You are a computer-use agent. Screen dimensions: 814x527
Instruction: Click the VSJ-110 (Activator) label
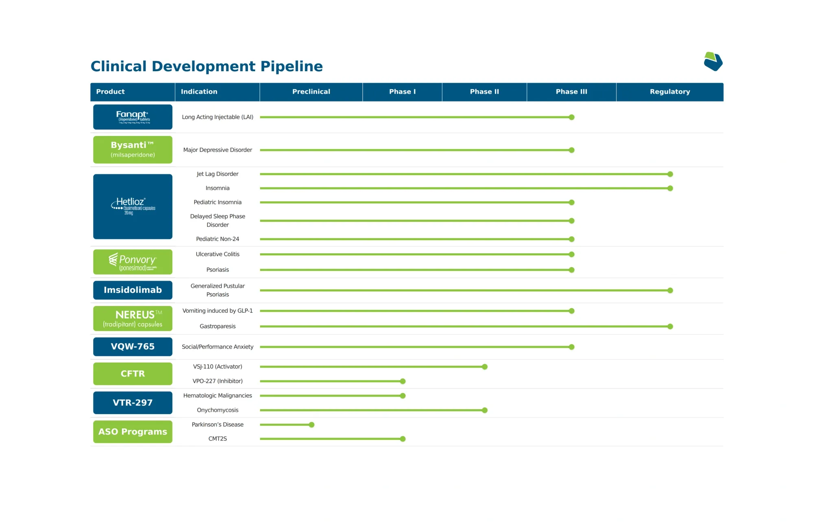coord(218,367)
